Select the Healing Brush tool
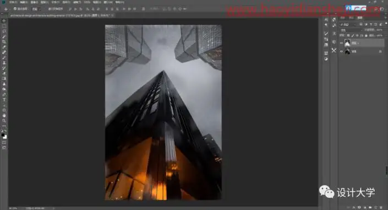The width and height of the screenshot is (388, 210). click(4, 52)
